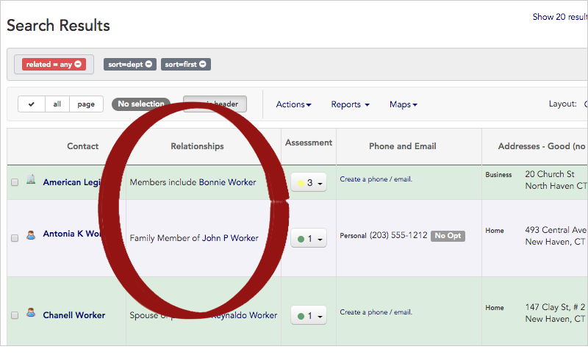This screenshot has width=588, height=363.
Task: Click the Assessment column header
Action: pos(309,143)
